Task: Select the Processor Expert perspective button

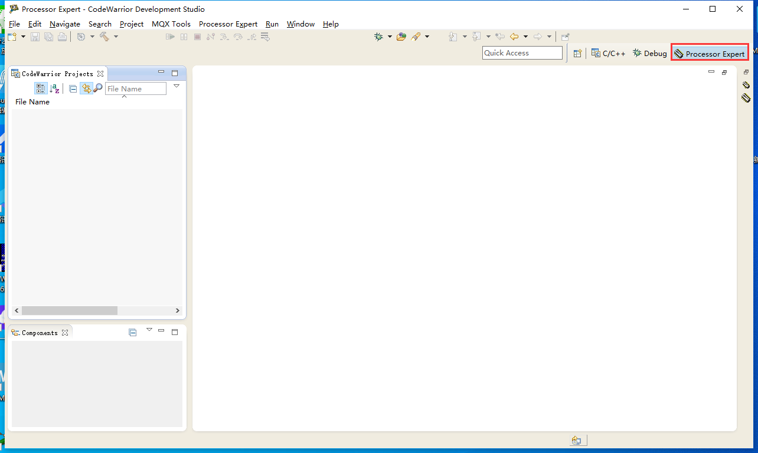Action: point(710,54)
